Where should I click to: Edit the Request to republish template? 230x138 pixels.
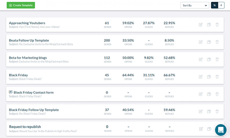(201, 129)
